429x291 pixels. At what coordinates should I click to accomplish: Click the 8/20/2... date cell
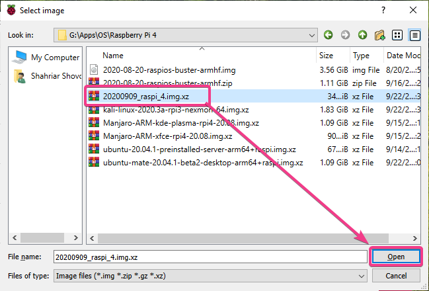click(x=403, y=70)
